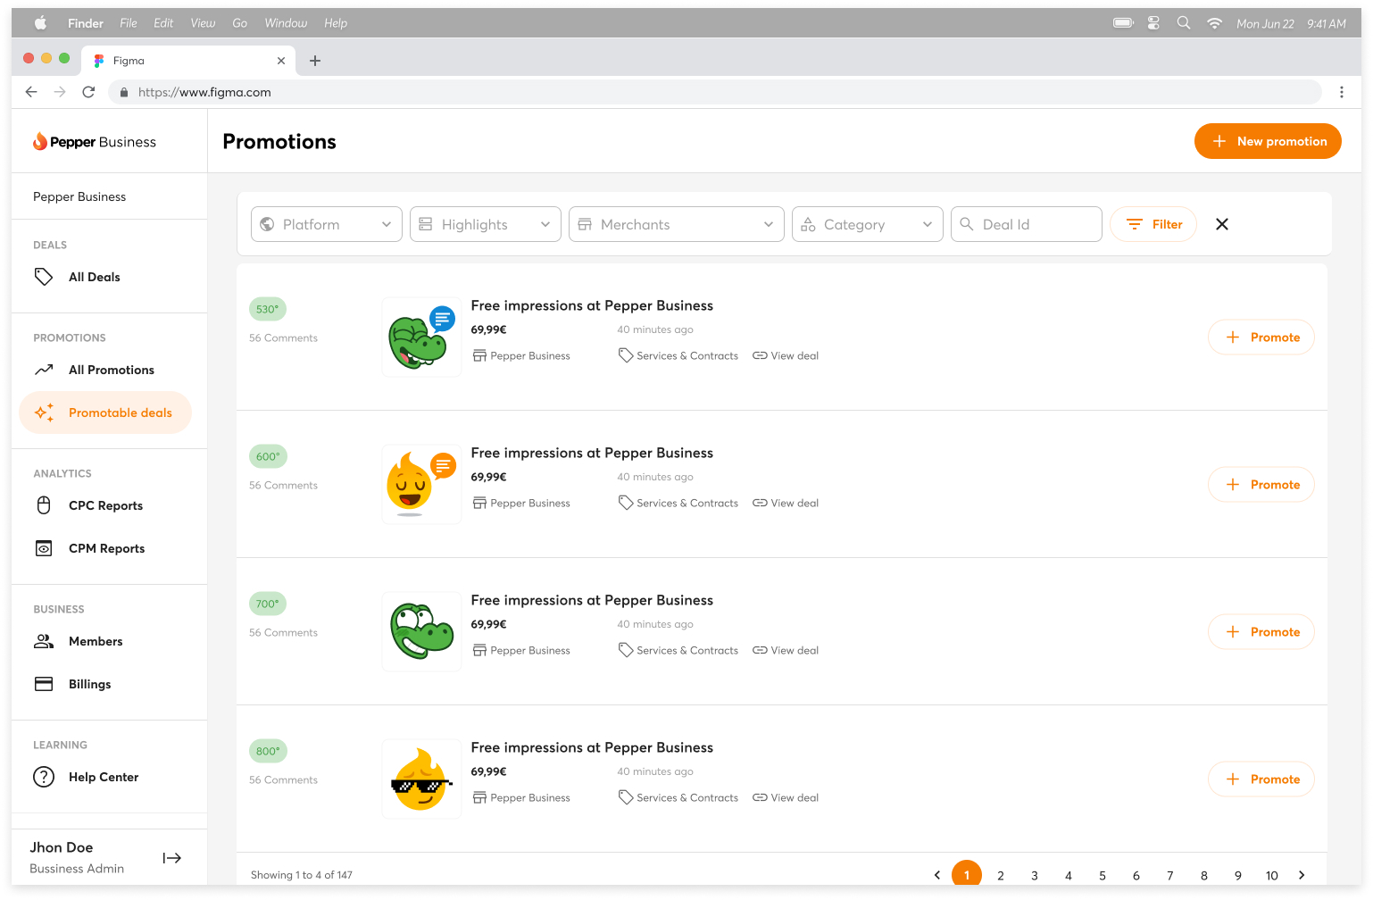
Task: Open CPM Reports in the sidebar
Action: (x=105, y=548)
